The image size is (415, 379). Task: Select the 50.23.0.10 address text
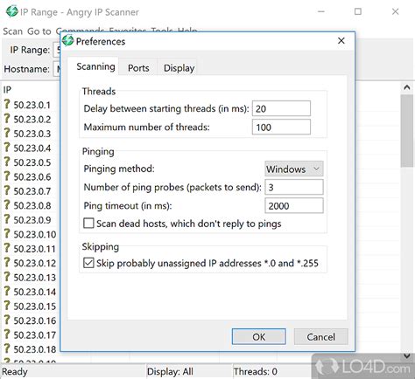35,234
